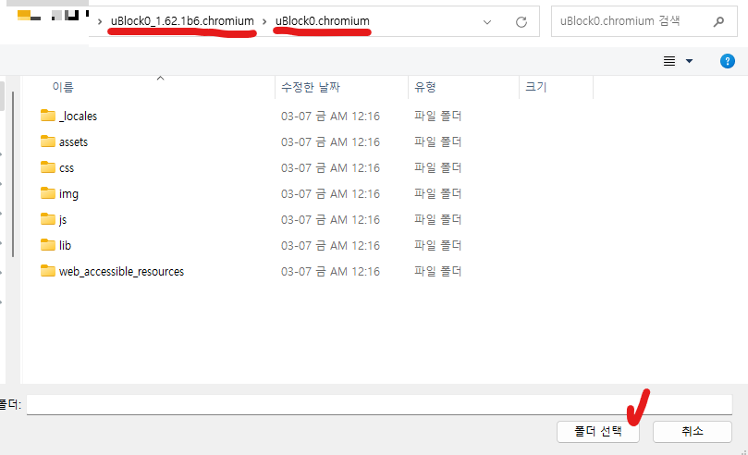This screenshot has width=748, height=455.
Task: Click the js folder name
Action: [63, 220]
